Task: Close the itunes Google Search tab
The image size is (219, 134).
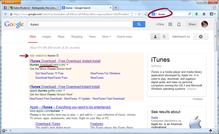Action: pos(111,8)
